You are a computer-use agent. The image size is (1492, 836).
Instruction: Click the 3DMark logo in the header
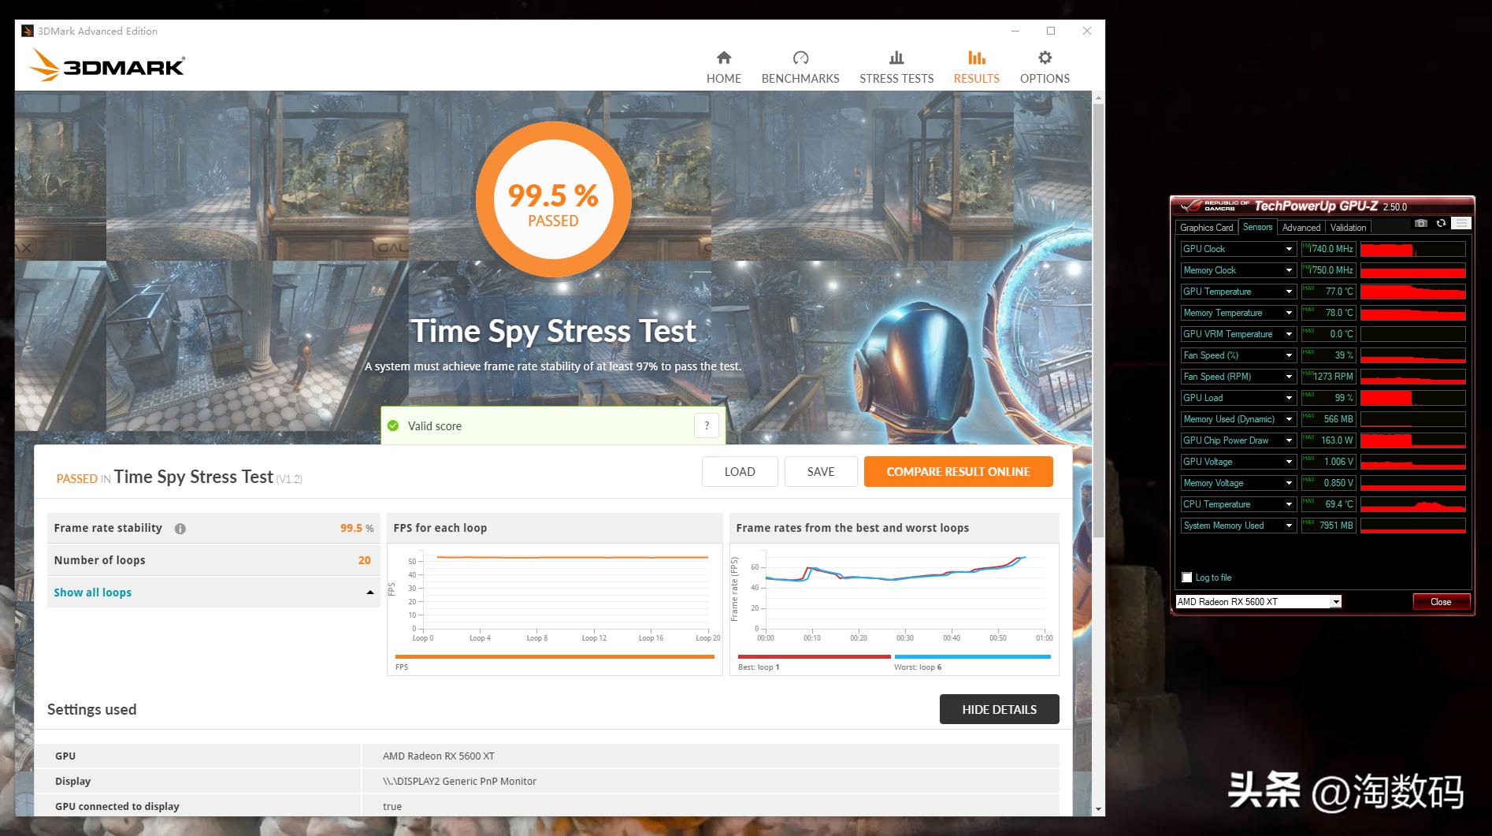107,65
